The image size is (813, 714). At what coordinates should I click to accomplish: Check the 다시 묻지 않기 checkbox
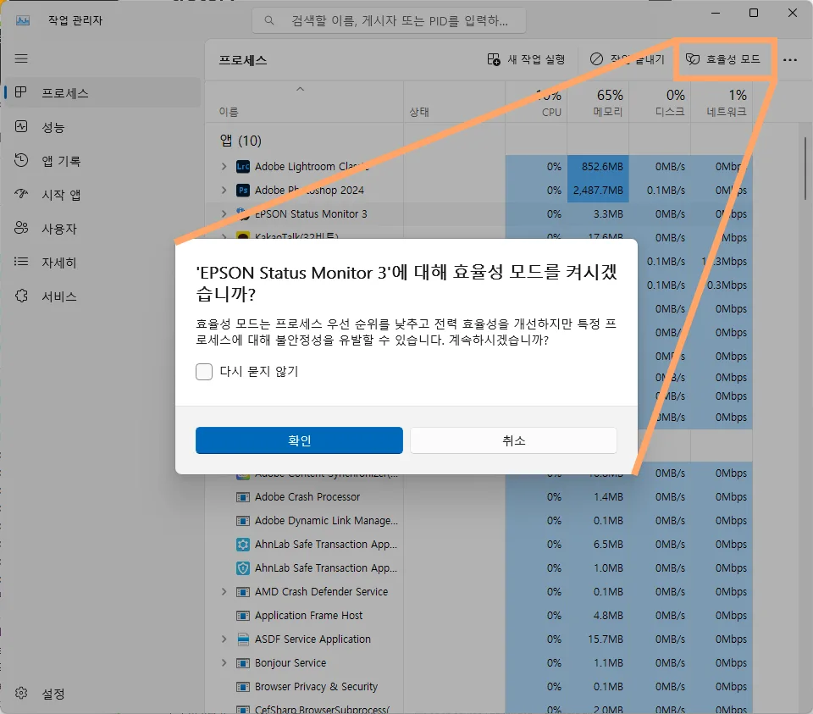coord(203,371)
